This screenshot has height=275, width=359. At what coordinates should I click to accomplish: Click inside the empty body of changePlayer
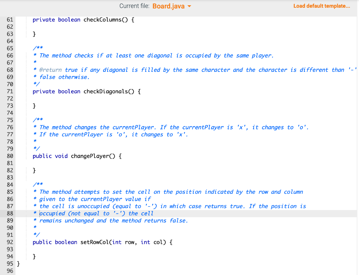(53, 163)
